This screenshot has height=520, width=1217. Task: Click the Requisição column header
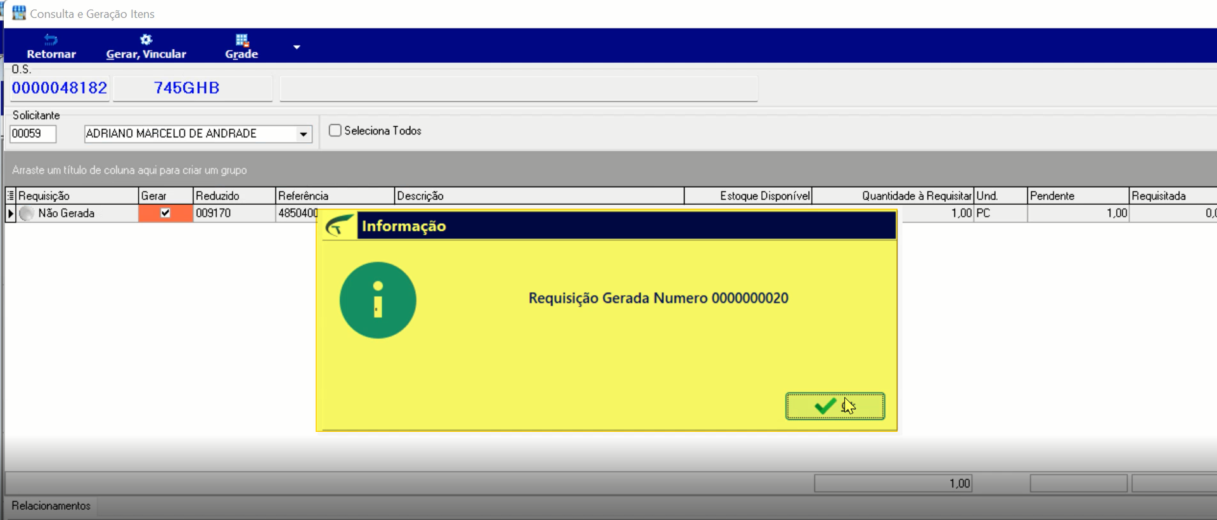click(77, 196)
